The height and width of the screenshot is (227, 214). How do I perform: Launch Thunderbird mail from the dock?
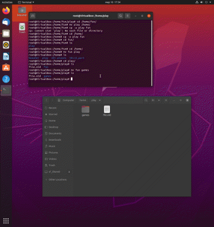point(6,22)
